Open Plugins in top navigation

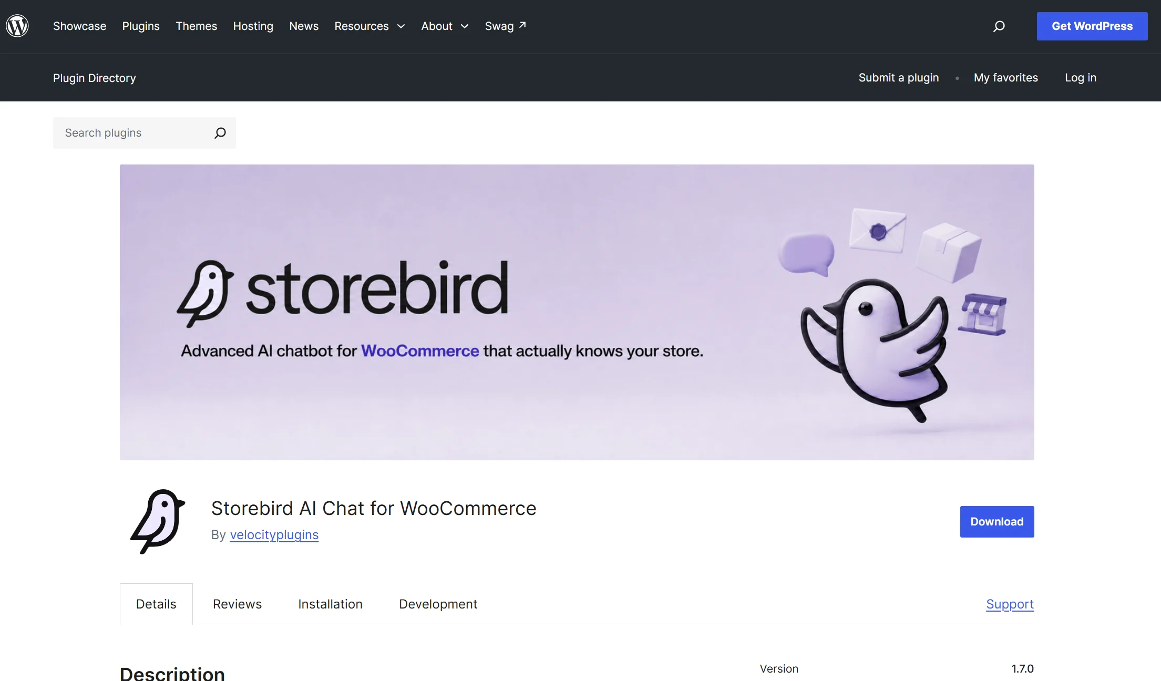point(141,26)
